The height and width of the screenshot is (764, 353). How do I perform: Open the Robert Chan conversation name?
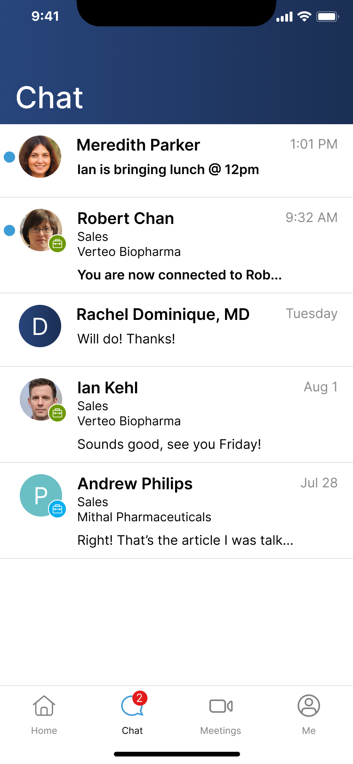click(x=126, y=218)
